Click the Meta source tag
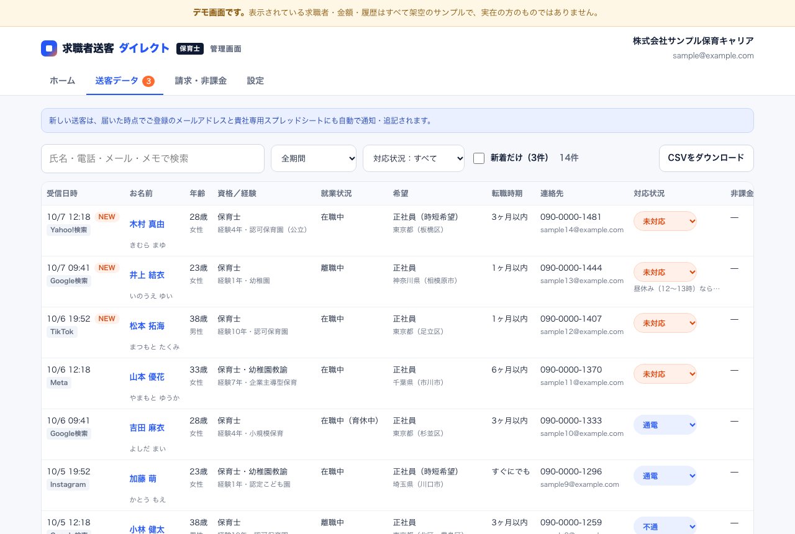The width and height of the screenshot is (795, 534). (59, 382)
